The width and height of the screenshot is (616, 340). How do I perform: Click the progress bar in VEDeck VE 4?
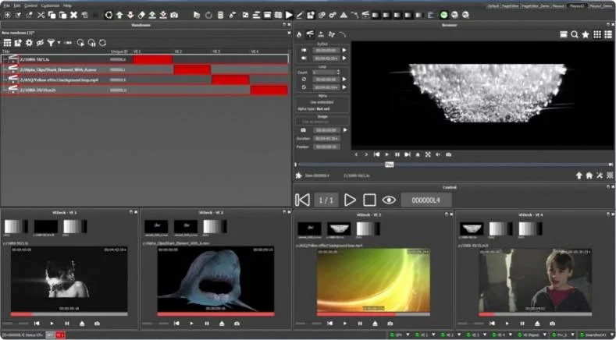tap(535, 314)
